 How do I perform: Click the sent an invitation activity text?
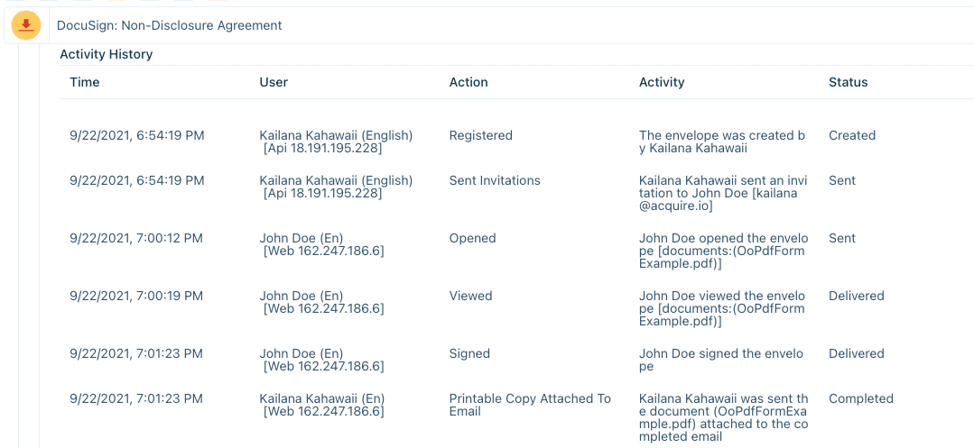coord(723,194)
